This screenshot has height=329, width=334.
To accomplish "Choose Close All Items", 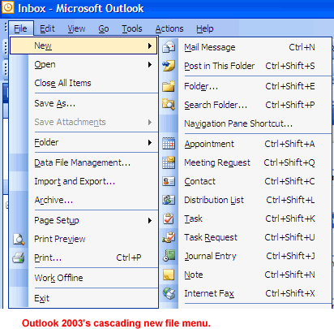I will click(83, 83).
